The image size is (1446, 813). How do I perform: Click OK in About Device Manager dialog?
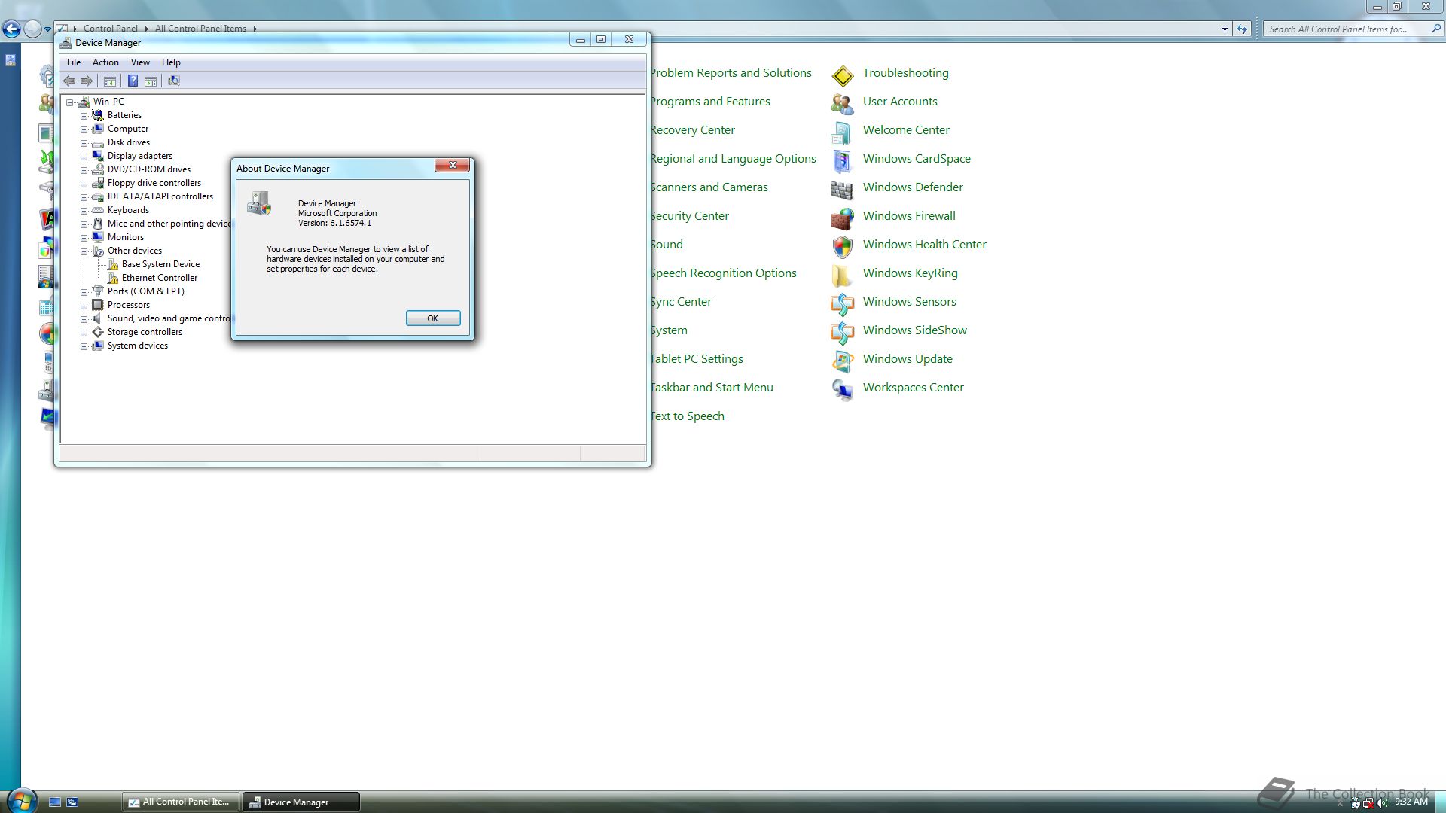point(433,318)
